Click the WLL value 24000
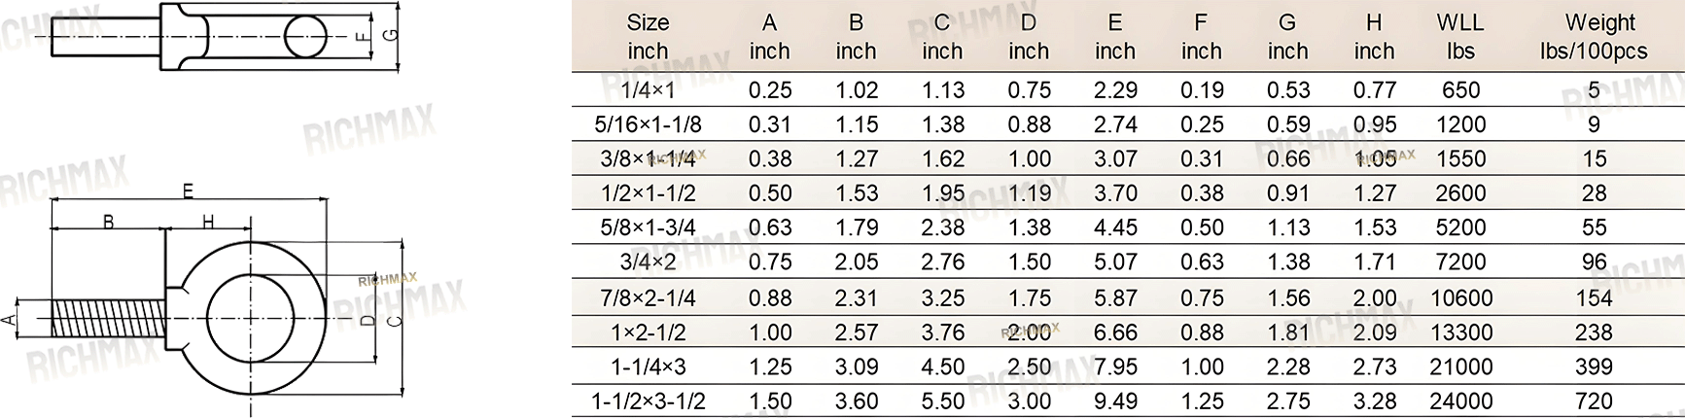Screen dimensions: 1685x418 1460,401
